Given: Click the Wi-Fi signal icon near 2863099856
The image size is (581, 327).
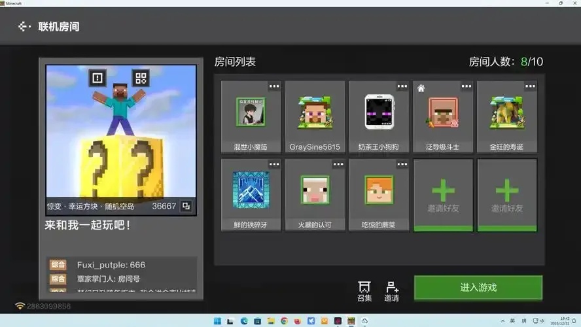Looking at the screenshot, I should pyautogui.click(x=20, y=306).
